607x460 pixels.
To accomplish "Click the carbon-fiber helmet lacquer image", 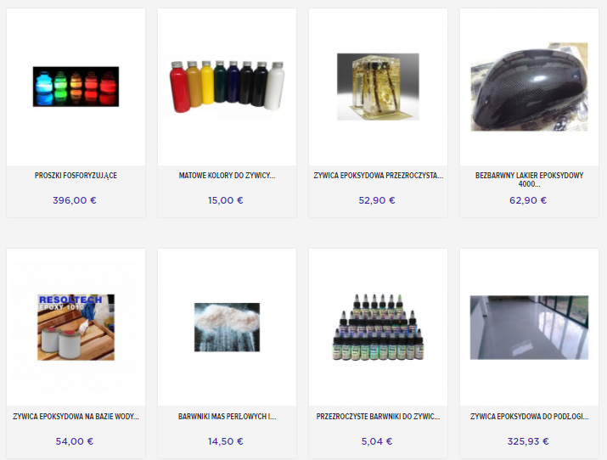I will point(529,87).
